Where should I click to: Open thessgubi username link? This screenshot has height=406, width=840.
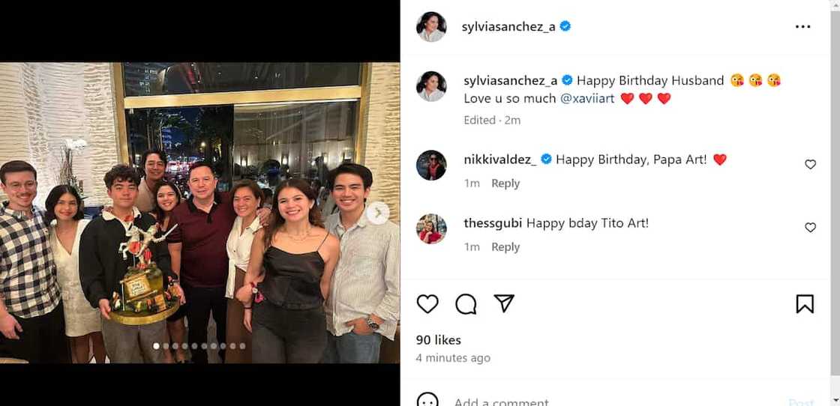(x=493, y=222)
